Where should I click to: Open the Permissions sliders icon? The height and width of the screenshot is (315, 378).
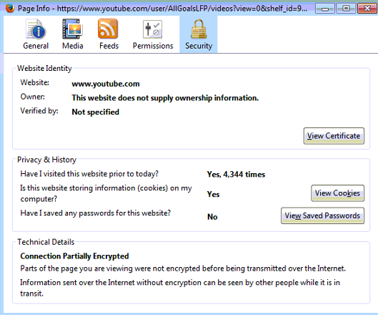click(153, 29)
